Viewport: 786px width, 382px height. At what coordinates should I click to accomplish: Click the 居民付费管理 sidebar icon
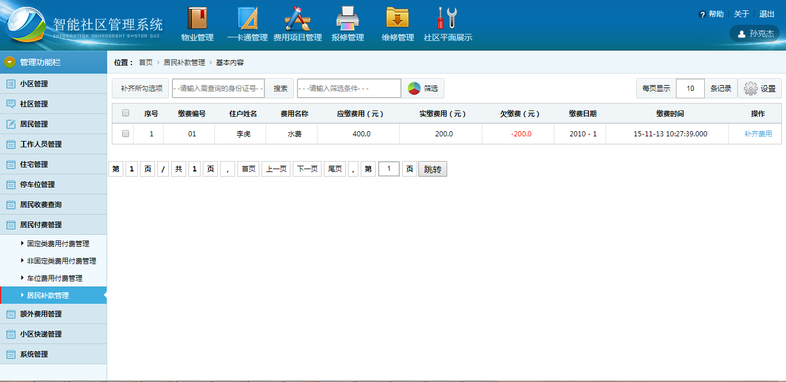click(10, 225)
